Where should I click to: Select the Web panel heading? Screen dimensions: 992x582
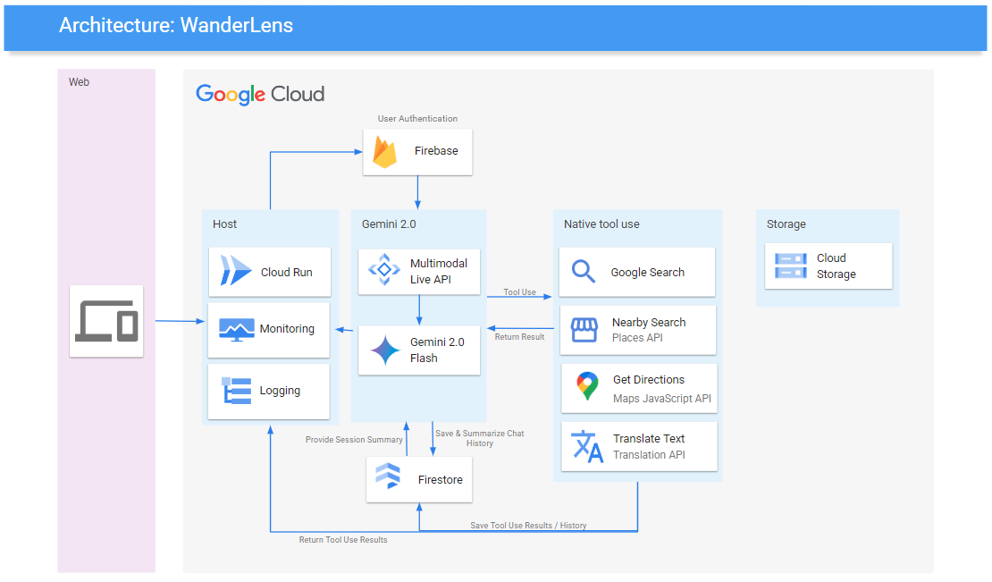[79, 82]
